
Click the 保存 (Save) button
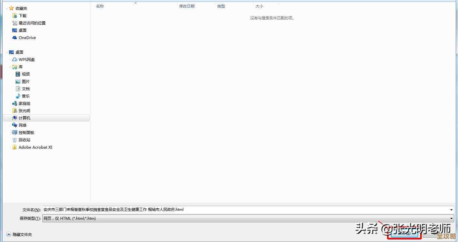tap(404, 233)
